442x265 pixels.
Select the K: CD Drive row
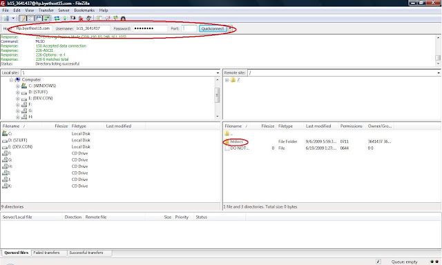[110, 186]
